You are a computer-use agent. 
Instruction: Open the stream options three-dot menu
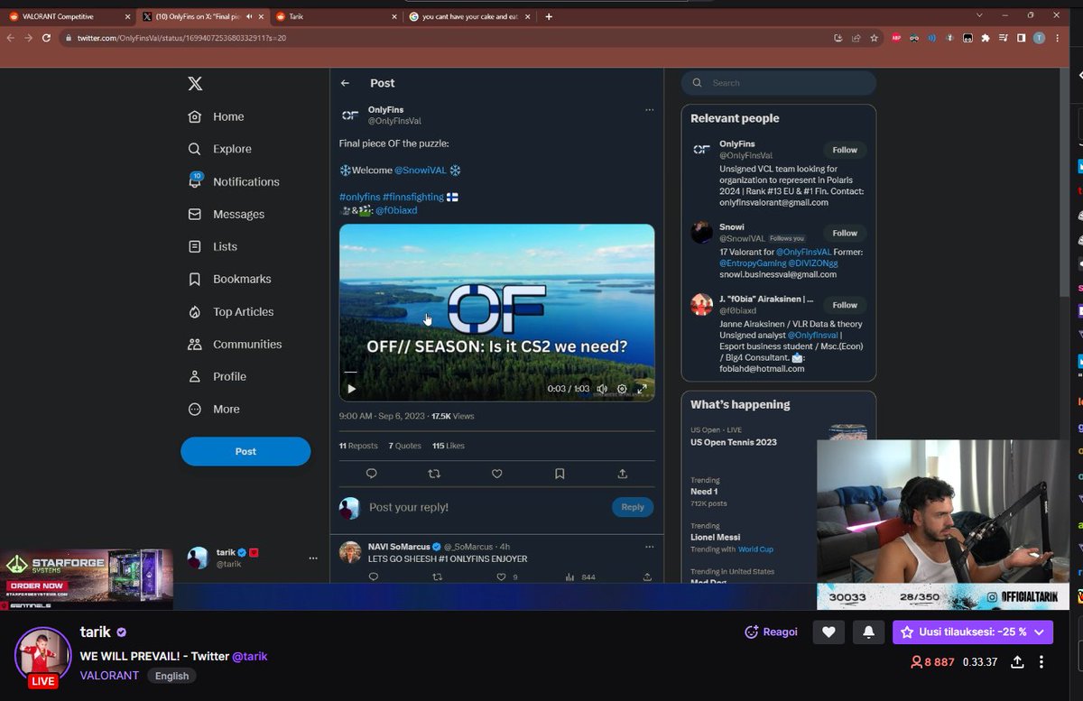tap(1041, 662)
